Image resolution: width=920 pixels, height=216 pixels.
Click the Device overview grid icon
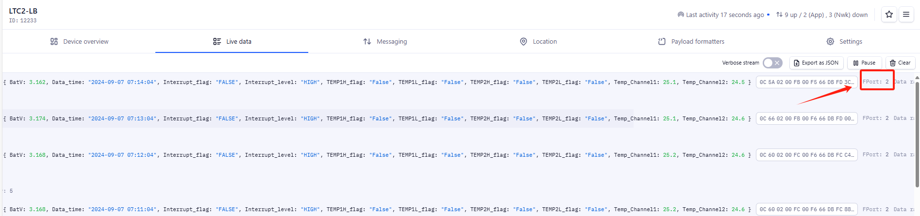[x=54, y=42]
